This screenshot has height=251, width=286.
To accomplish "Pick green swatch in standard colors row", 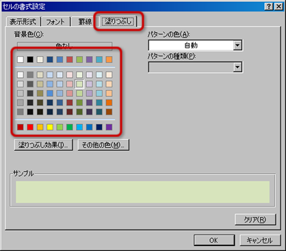I will coord(70,127).
